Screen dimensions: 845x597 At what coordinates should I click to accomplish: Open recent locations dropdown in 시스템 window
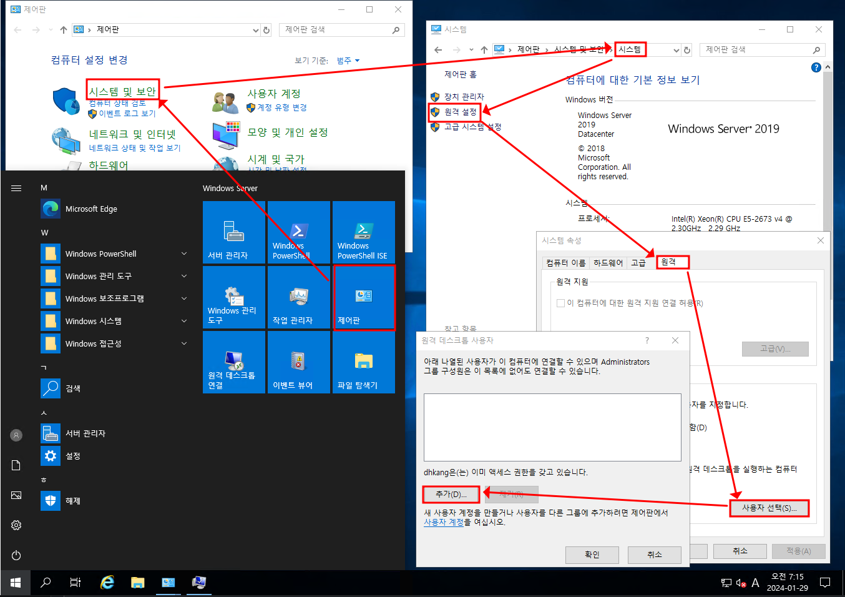(471, 50)
